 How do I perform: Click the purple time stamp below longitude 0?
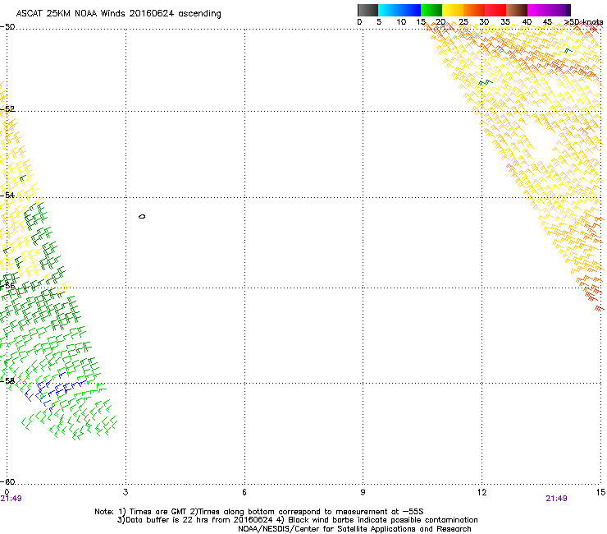[11, 499]
